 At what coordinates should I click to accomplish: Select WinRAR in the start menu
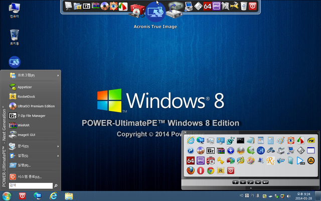pyautogui.click(x=35, y=125)
